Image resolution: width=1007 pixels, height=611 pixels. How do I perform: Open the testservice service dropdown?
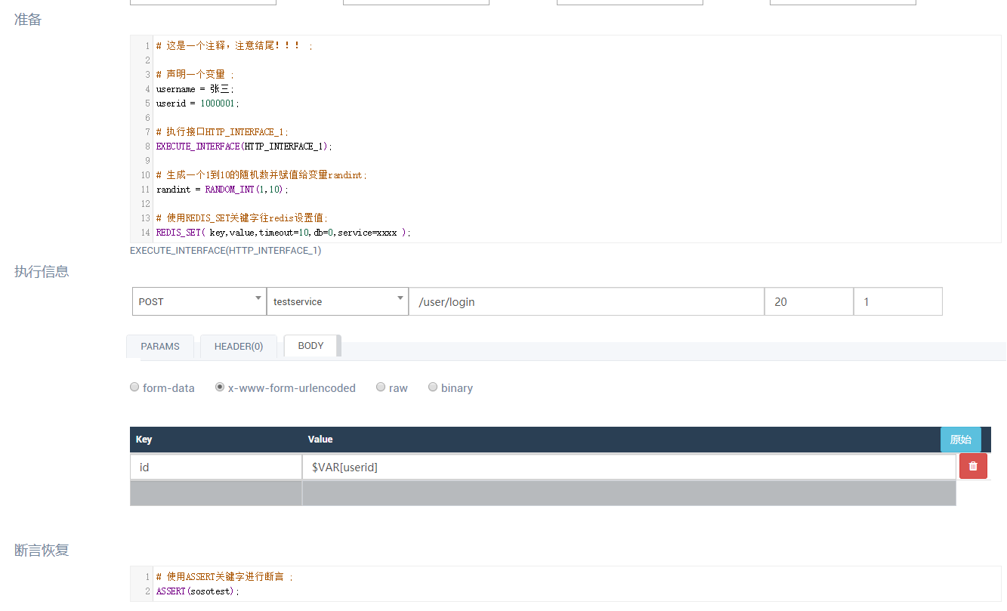coord(337,301)
